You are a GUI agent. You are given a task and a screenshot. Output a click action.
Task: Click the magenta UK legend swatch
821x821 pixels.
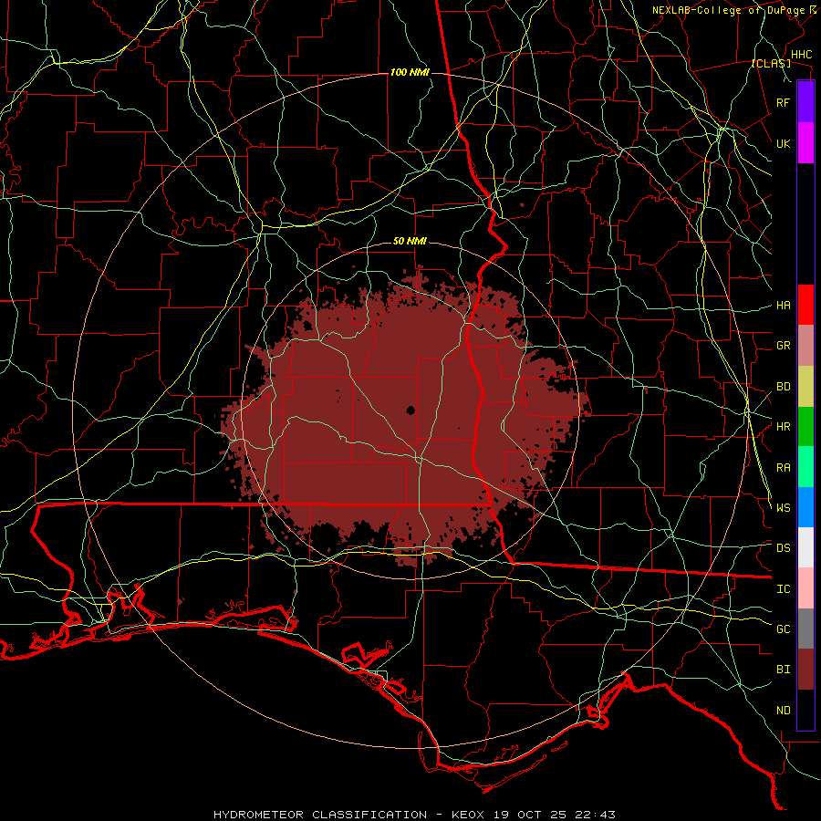(x=805, y=143)
